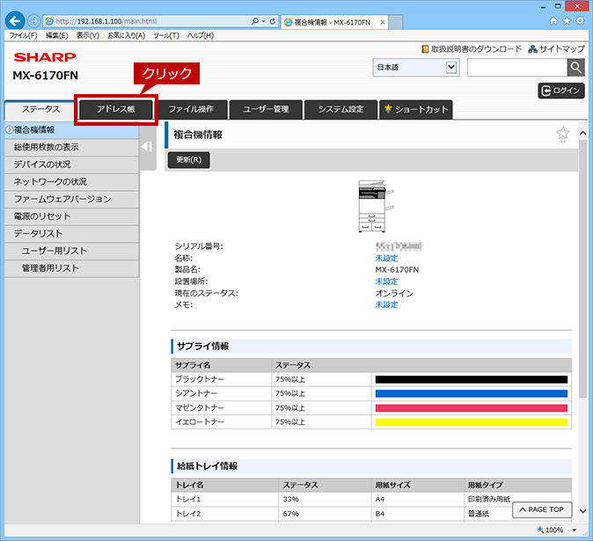Screen dimensions: 593x541
Task: Switch to the アドレス帳 tab
Action: point(116,109)
